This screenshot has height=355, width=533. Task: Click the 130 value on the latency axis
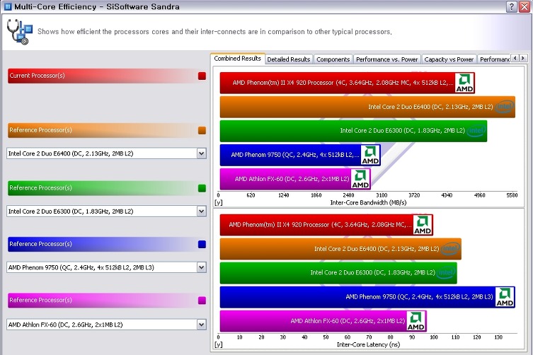[498, 337]
